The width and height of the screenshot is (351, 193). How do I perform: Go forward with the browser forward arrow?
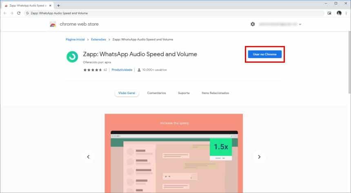(x=12, y=13)
